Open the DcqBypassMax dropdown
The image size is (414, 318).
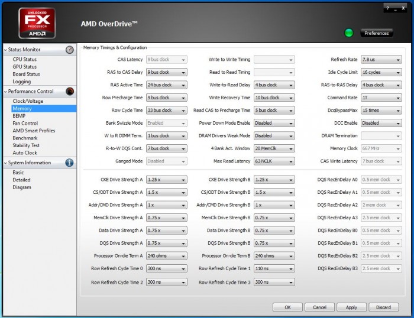381,111
